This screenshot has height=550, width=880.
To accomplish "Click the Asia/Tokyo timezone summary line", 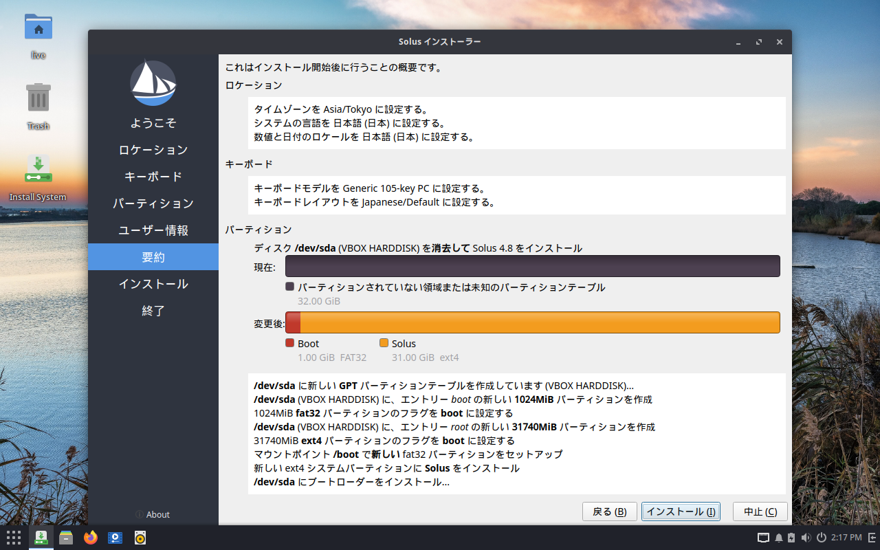I will click(x=342, y=109).
